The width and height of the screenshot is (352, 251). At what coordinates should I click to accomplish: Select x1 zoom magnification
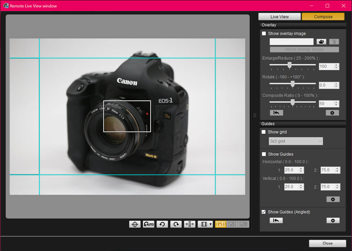click(221, 224)
